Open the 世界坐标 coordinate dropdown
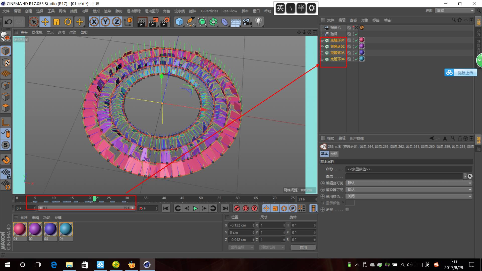482x271 pixels. [241, 247]
